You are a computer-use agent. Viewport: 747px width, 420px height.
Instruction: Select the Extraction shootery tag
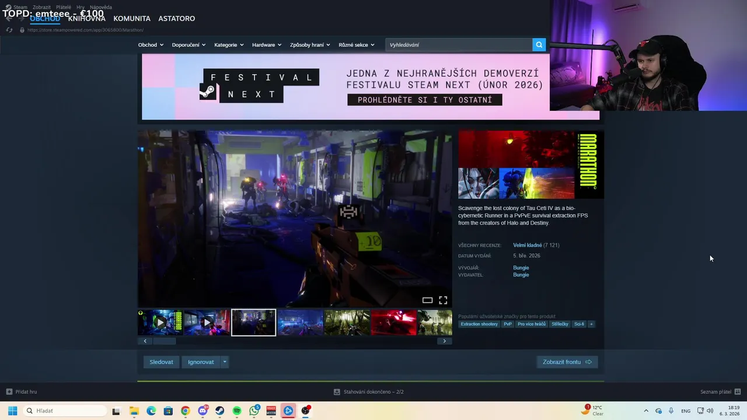(x=479, y=324)
